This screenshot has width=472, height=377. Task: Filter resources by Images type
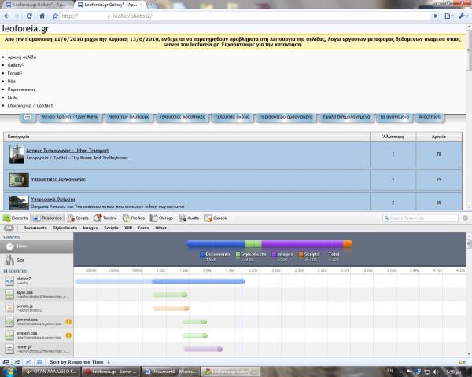(90, 228)
